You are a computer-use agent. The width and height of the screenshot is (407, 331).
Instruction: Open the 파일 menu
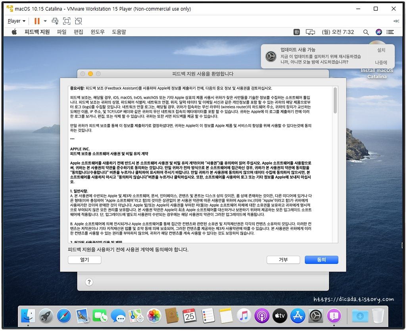point(61,32)
